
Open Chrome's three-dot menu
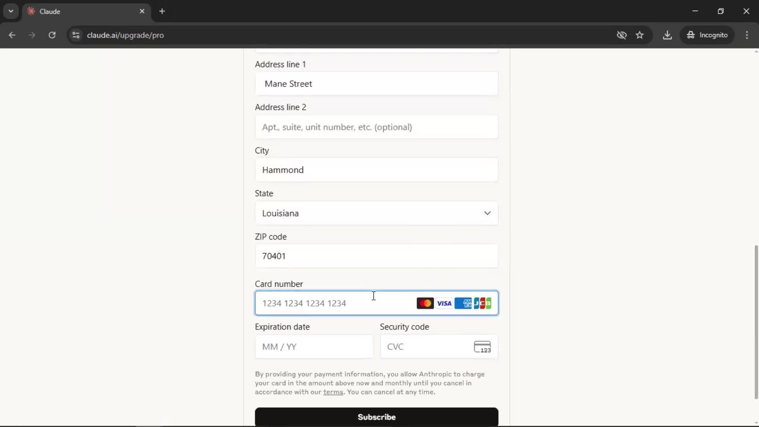click(747, 35)
